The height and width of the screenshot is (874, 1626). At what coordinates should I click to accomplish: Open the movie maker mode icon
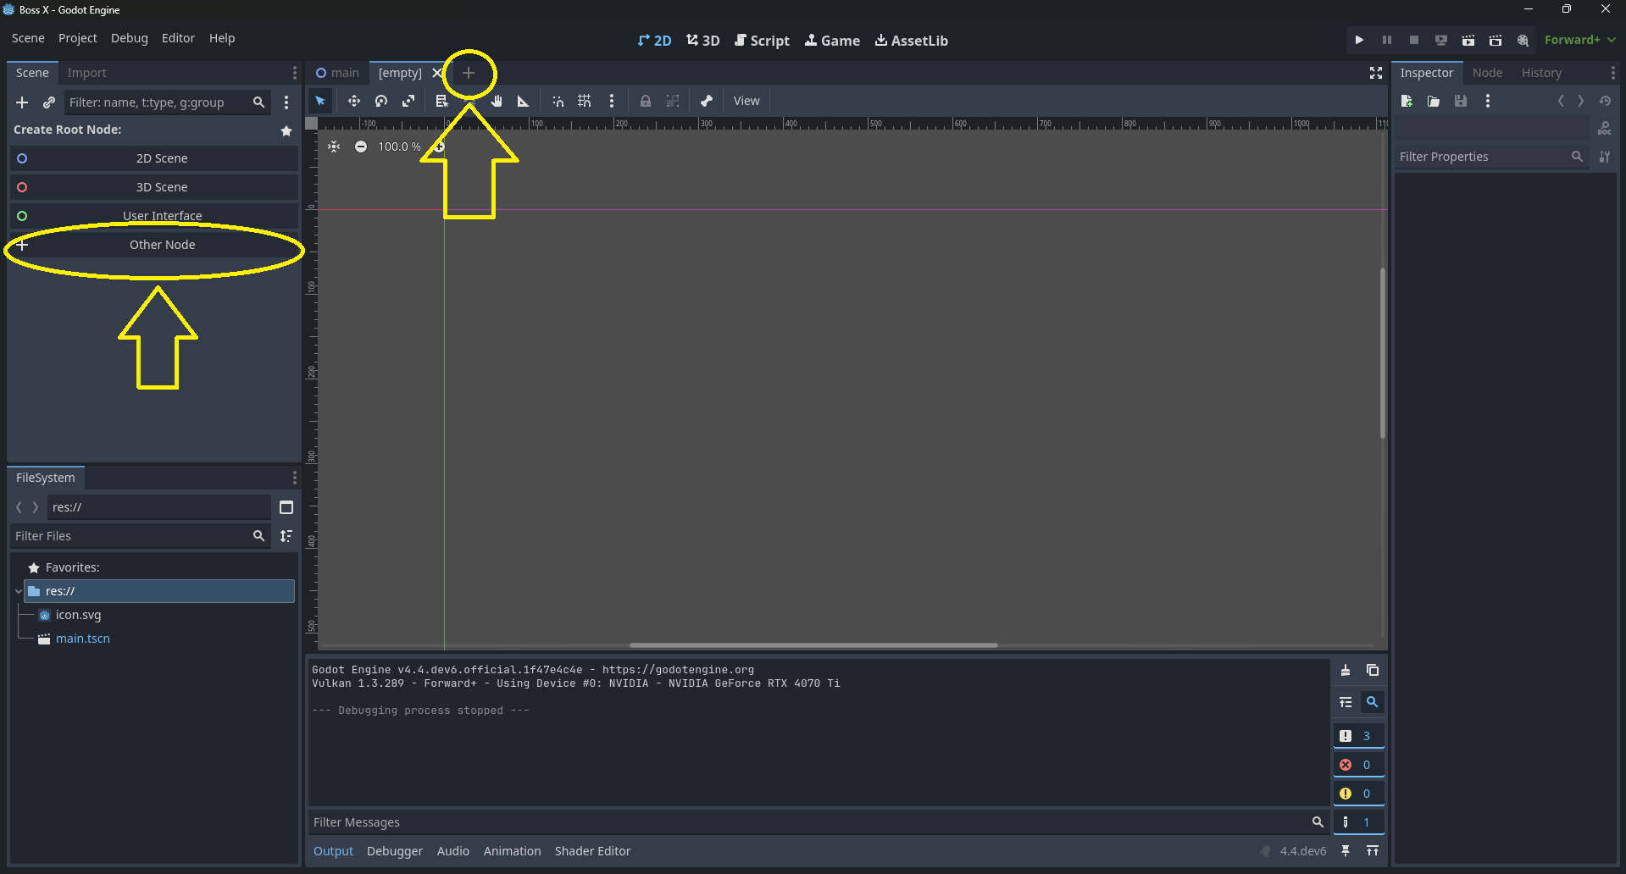(1523, 40)
